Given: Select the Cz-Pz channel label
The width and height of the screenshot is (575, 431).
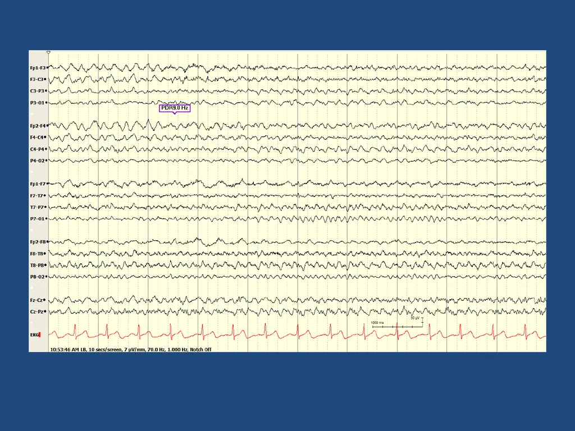Looking at the screenshot, I should pyautogui.click(x=36, y=311).
